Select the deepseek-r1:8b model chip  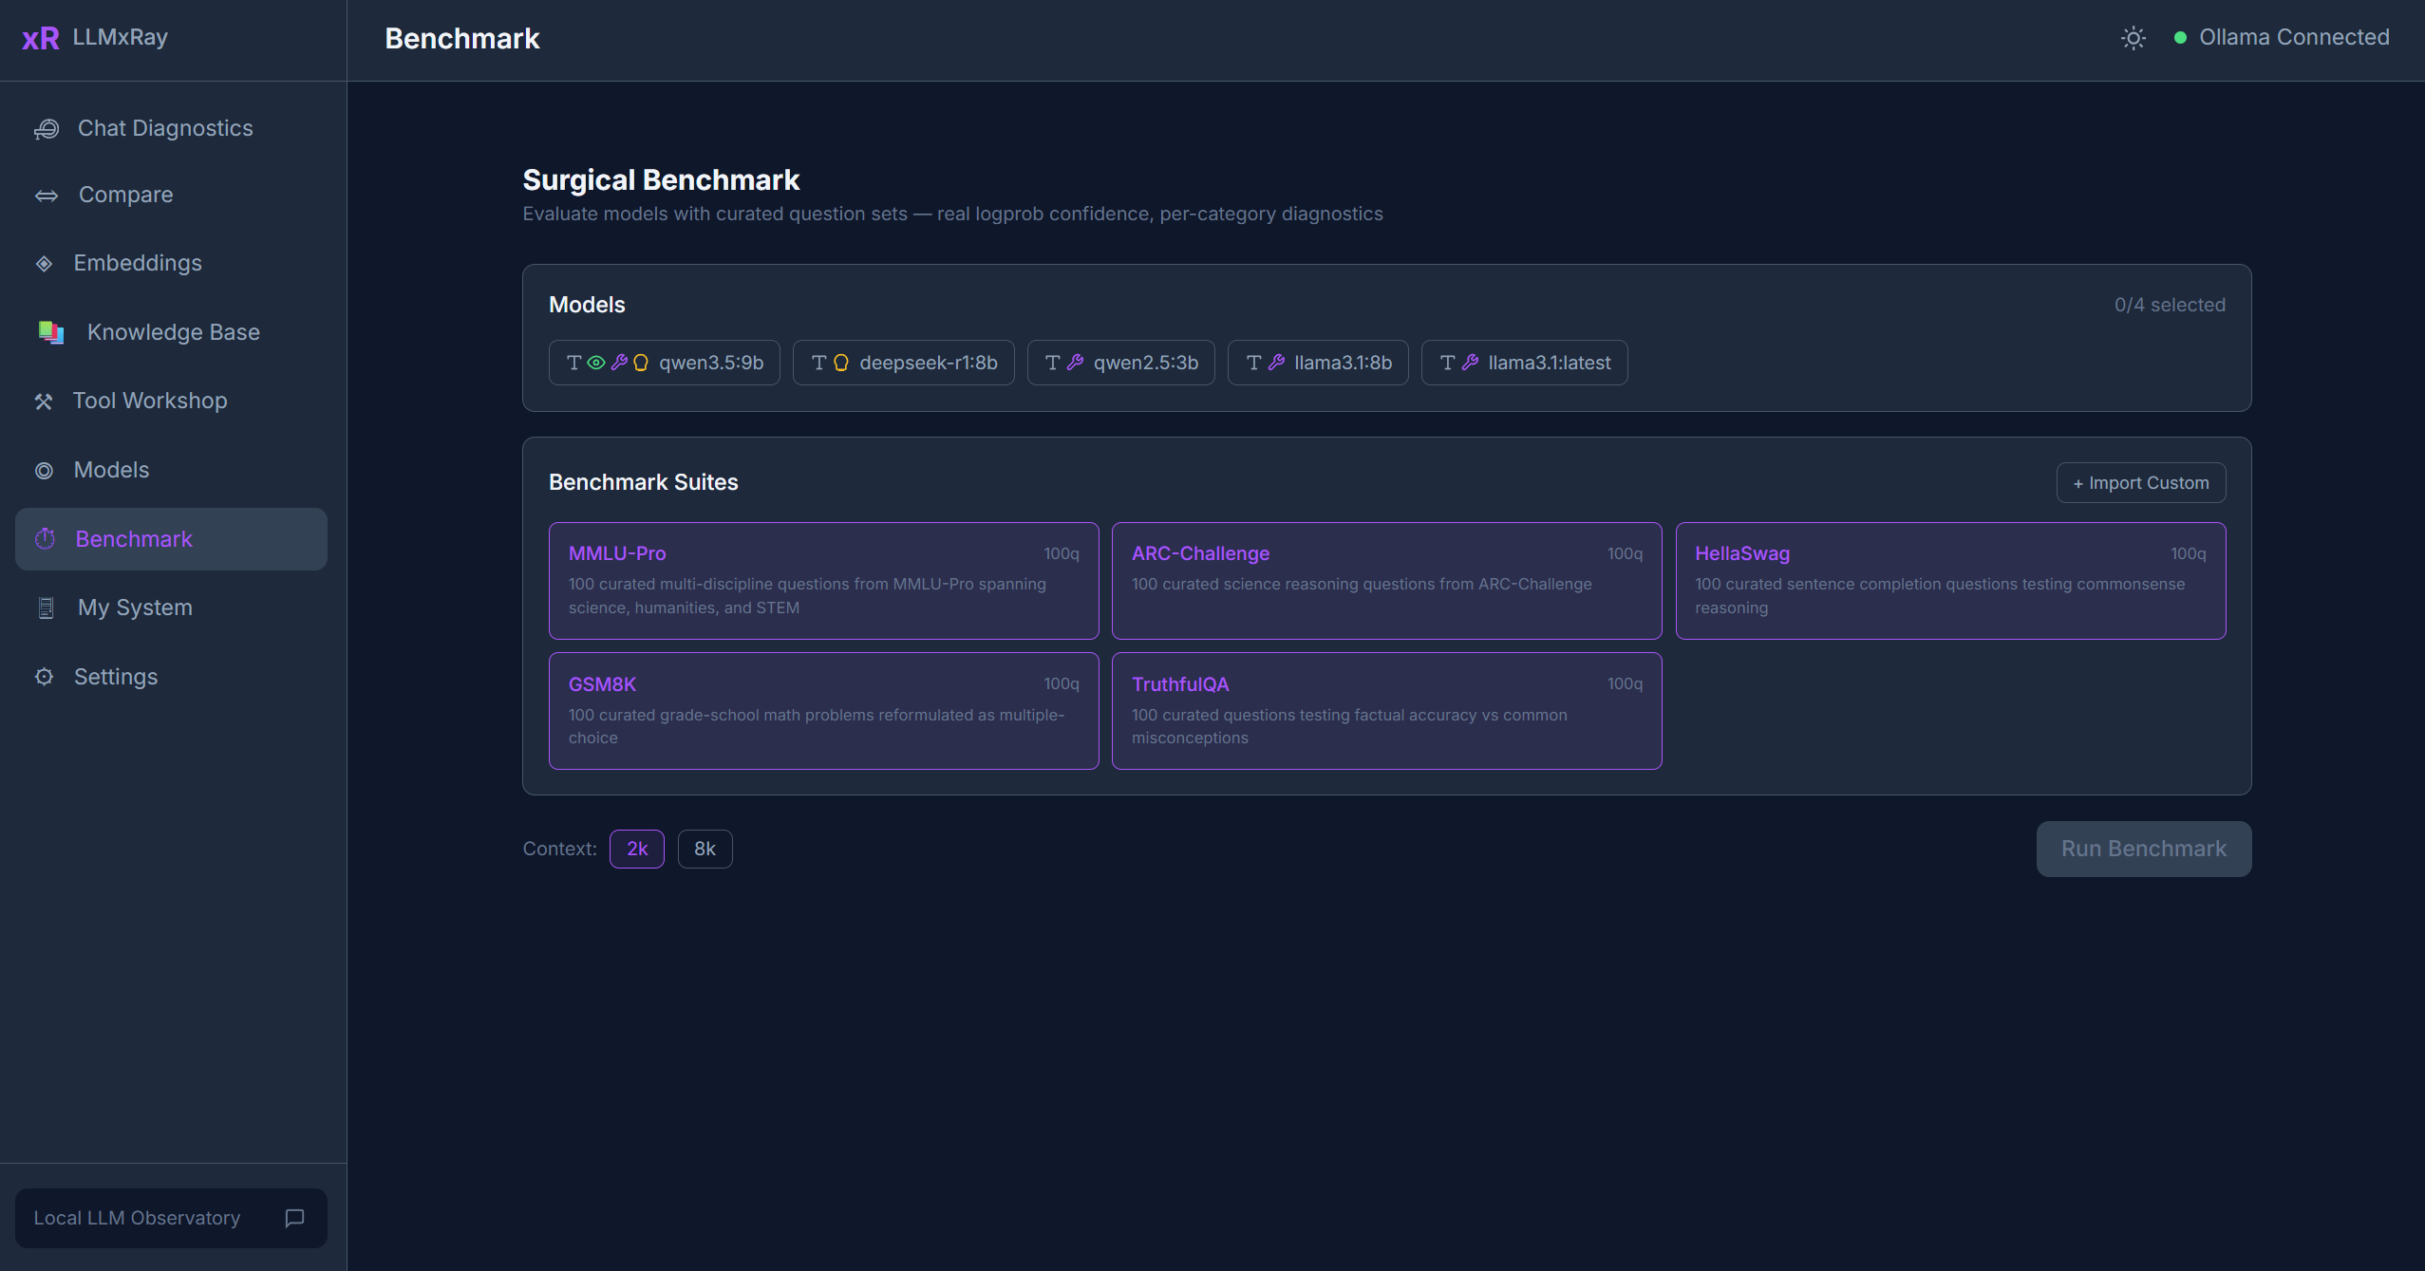click(903, 363)
